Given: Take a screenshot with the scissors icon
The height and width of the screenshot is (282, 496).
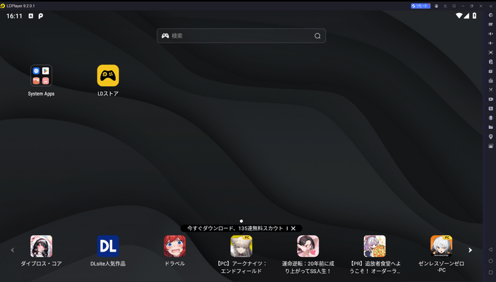Looking at the screenshot, I should point(490,90).
